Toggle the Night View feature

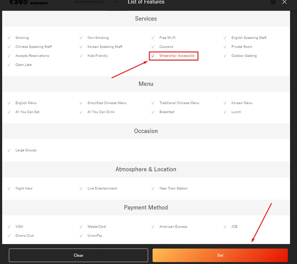pos(20,188)
